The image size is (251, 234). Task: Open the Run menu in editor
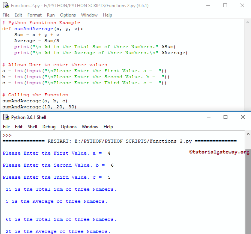51,15
